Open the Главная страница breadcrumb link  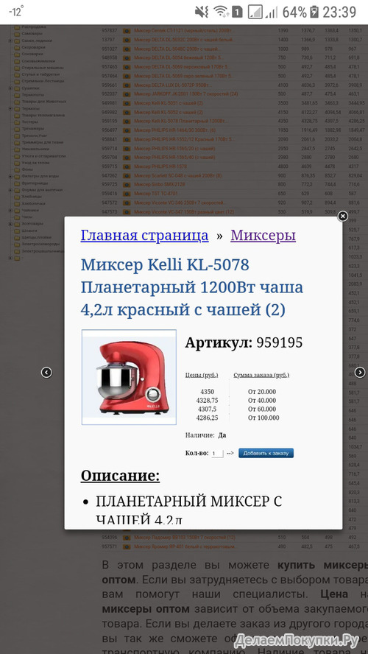pos(144,236)
